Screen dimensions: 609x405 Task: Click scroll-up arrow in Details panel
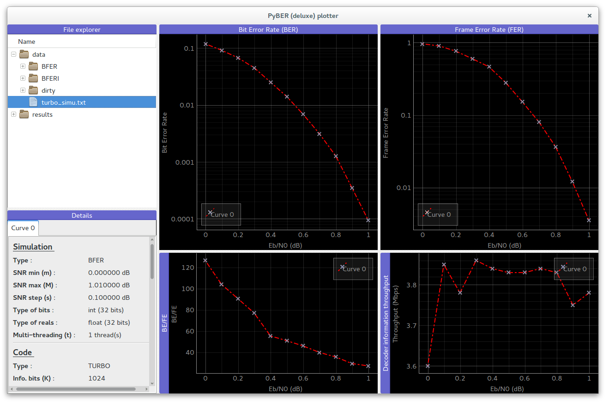point(152,239)
